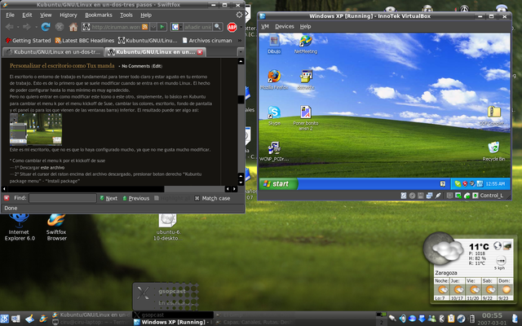Screen dimensions: 522x326
Task: Click the blue download arrow tray icon
Action: 422,319
